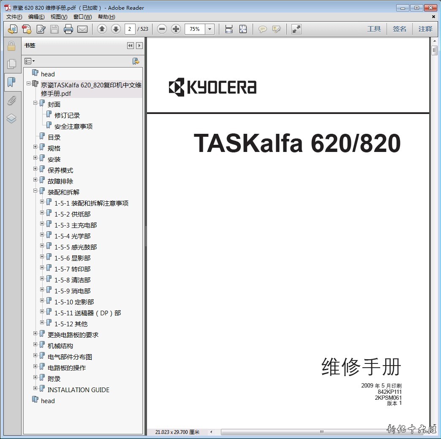Collapse the 装配和拆解 bookmark node
Screen dimensions: 441x439
[x=35, y=191]
